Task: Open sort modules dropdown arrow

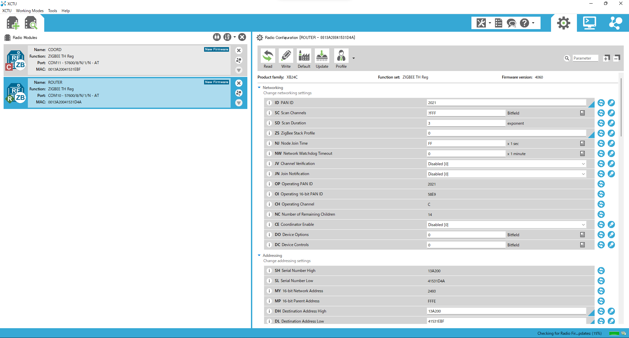Action: click(x=235, y=37)
